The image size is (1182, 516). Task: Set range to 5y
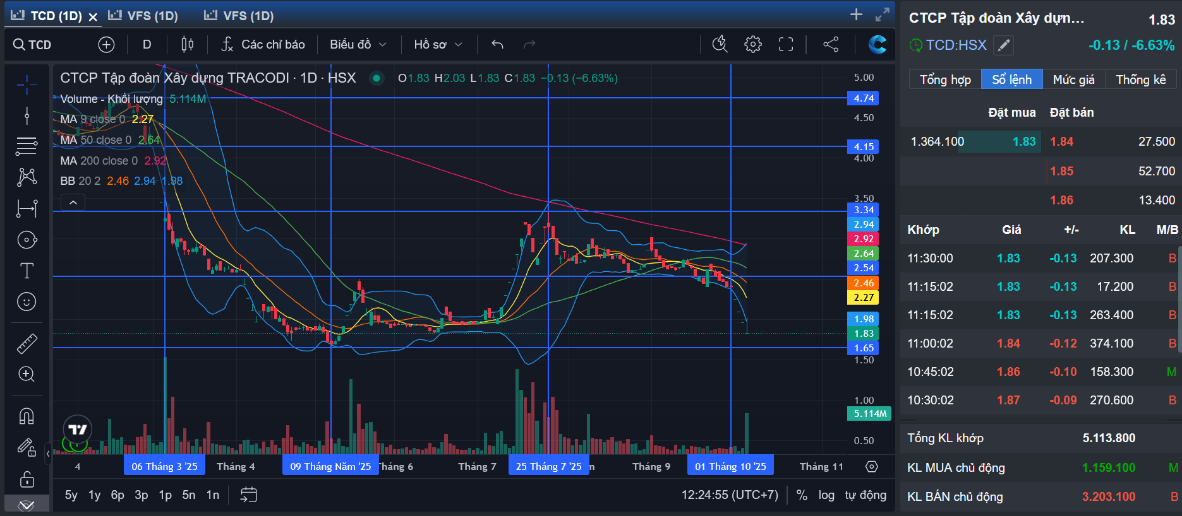click(71, 495)
